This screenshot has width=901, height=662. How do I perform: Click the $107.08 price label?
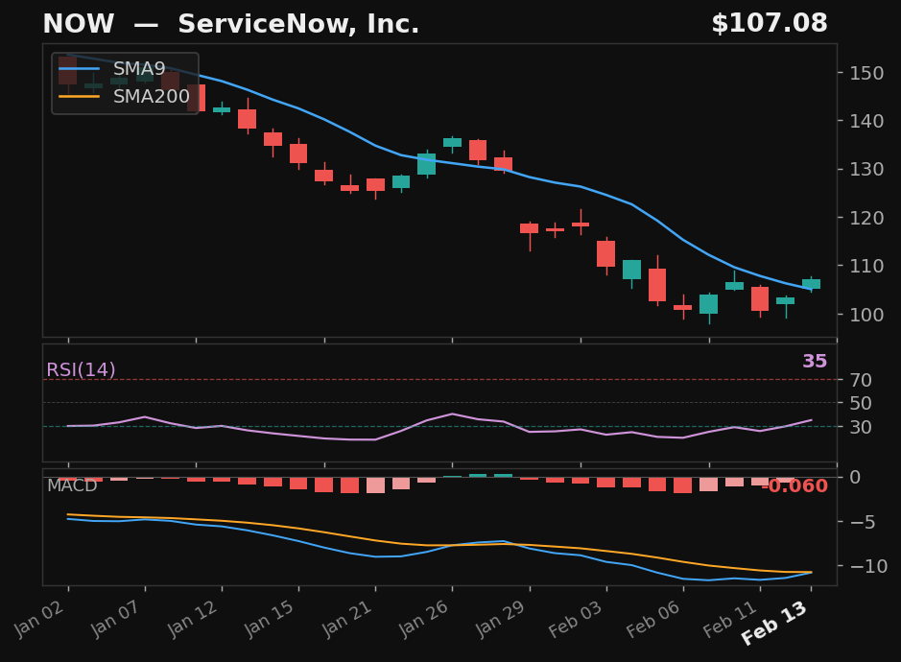pyautogui.click(x=770, y=24)
